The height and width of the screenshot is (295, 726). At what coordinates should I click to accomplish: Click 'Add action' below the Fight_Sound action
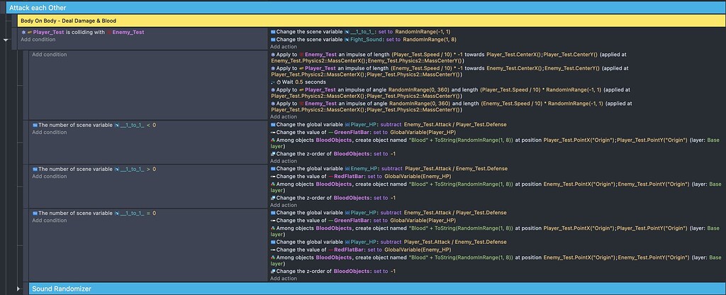pyautogui.click(x=284, y=47)
